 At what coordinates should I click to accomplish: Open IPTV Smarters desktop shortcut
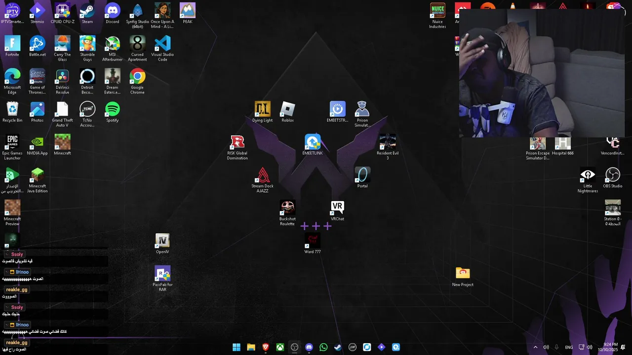tap(12, 14)
